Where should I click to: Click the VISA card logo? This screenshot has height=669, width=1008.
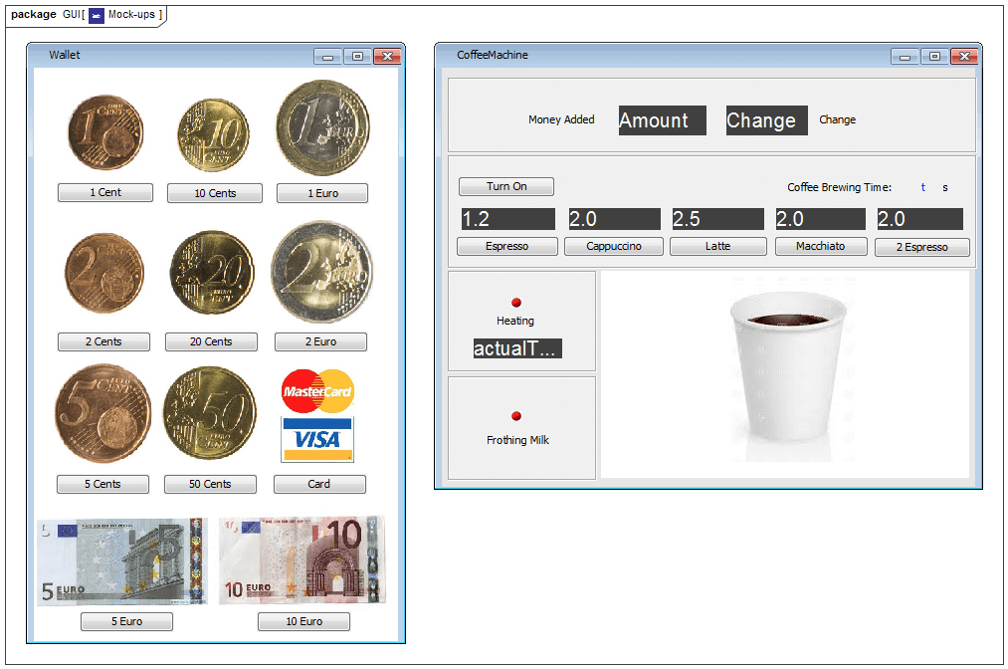pyautogui.click(x=317, y=439)
